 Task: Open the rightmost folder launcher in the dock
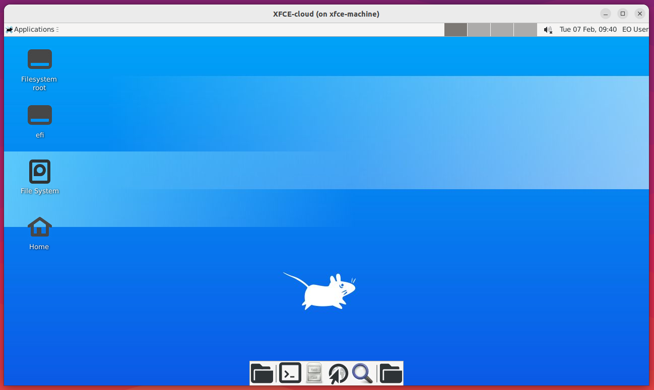coord(390,373)
